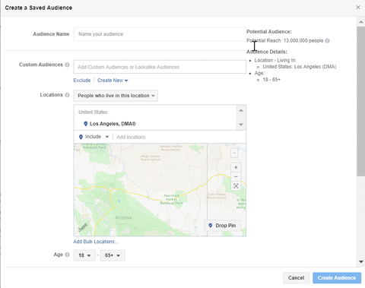Click the map fit-to-view icon
Screen dimensions: 365x288
tap(236, 186)
